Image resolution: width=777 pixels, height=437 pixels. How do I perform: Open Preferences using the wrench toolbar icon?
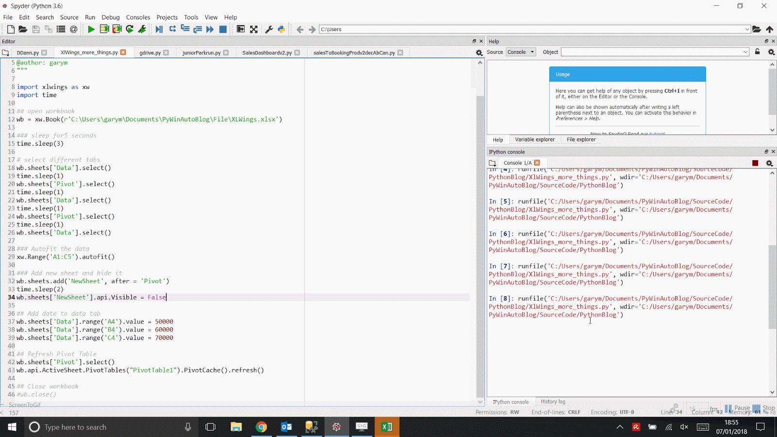269,29
